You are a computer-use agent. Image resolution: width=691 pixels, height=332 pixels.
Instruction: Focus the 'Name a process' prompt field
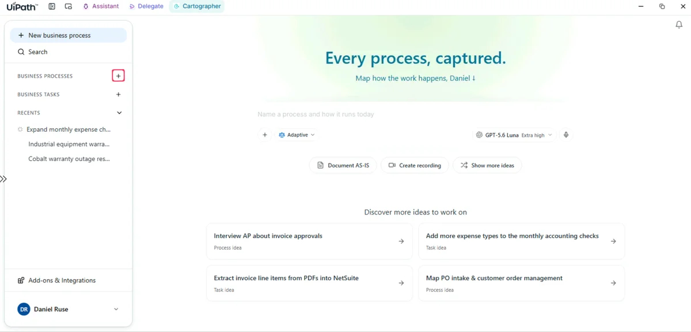coord(415,115)
